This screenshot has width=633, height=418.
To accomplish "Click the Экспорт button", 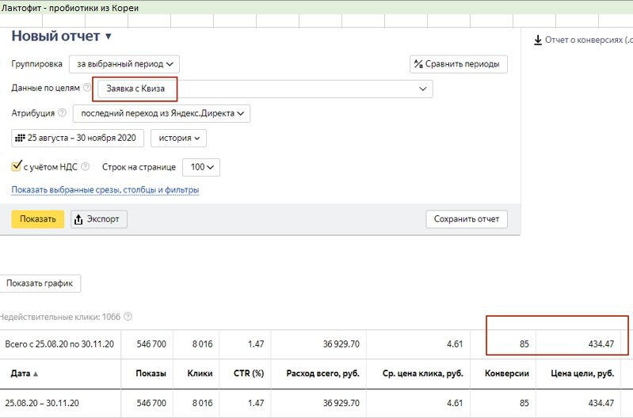I will (99, 219).
